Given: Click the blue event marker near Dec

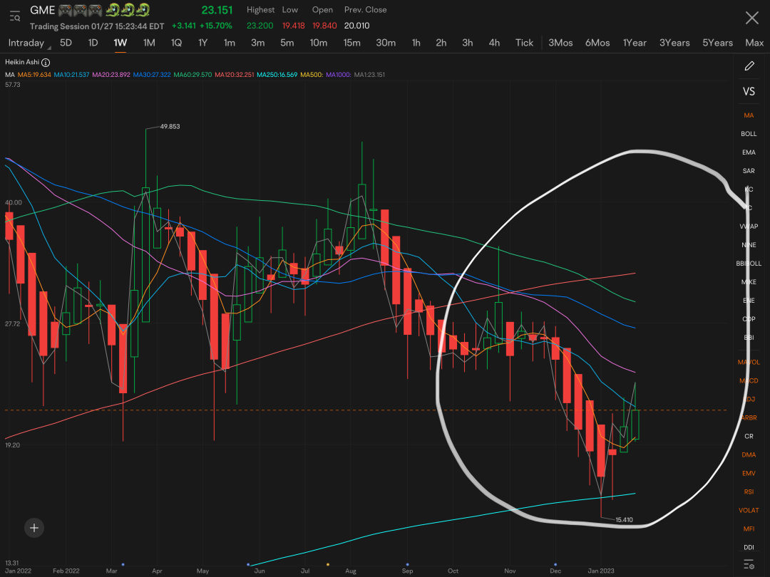Looking at the screenshot, I should click(555, 564).
